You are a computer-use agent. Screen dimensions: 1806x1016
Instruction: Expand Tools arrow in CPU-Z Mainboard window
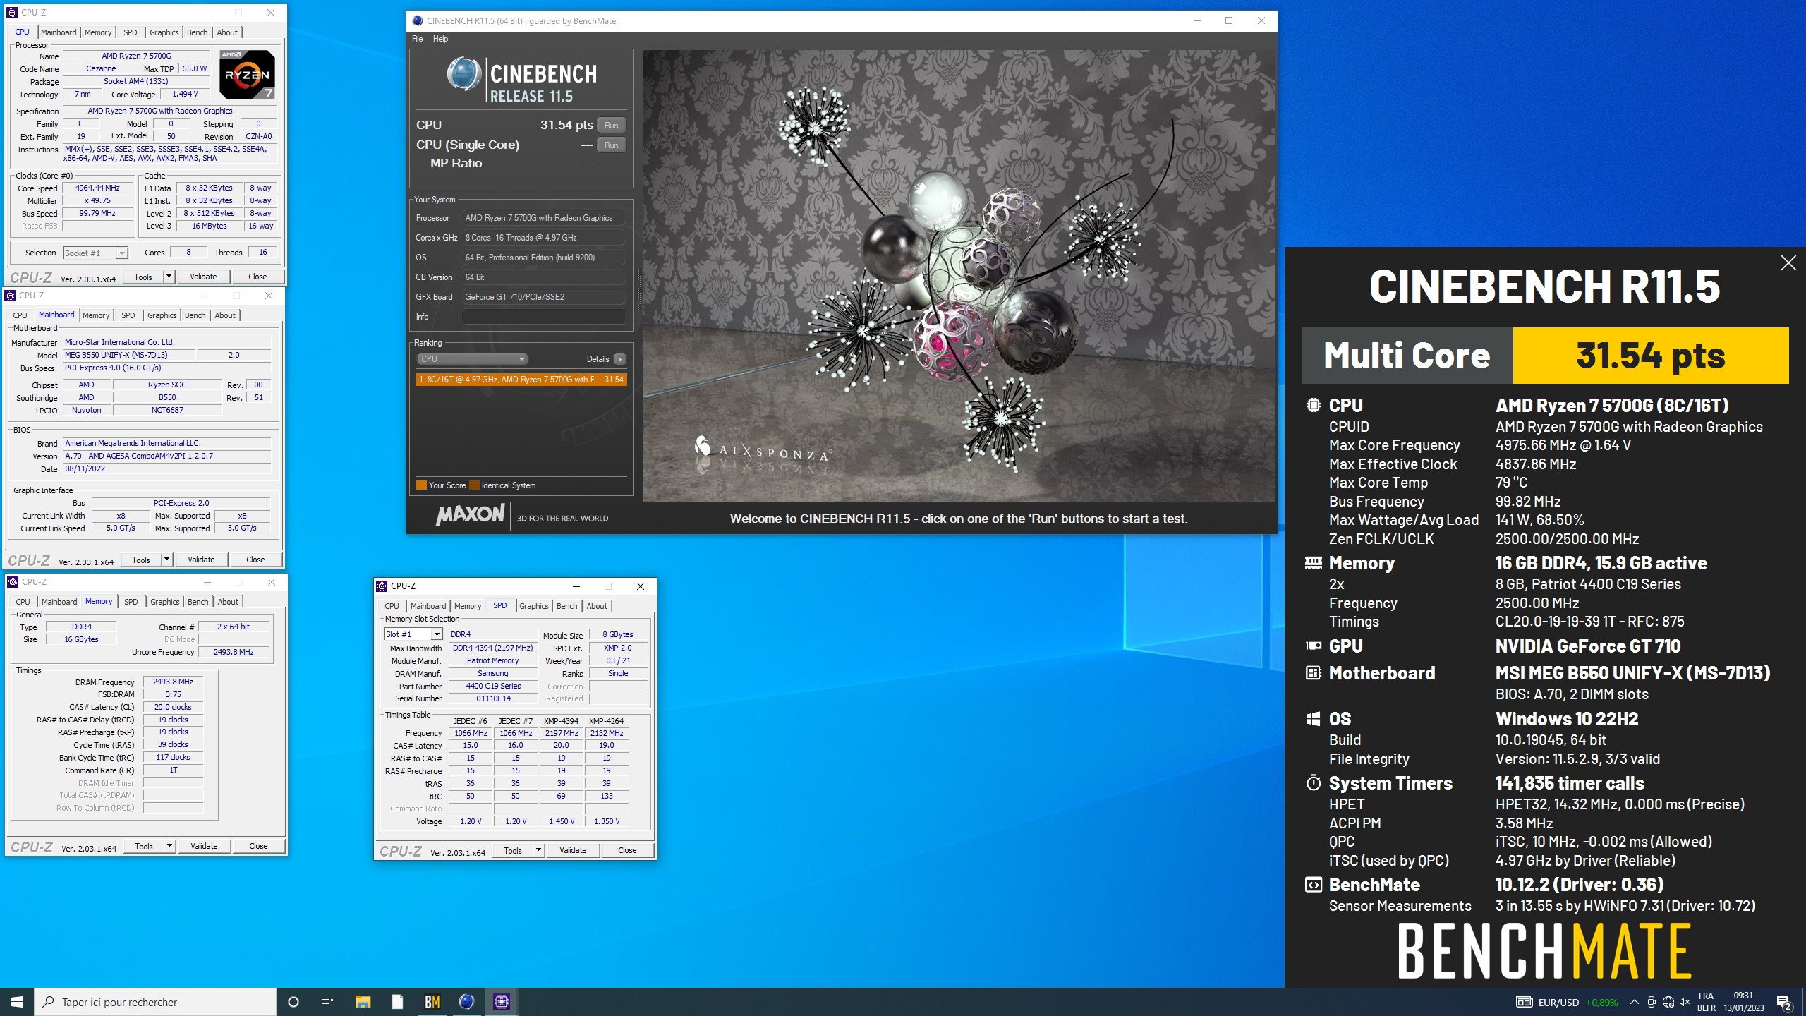[166, 560]
